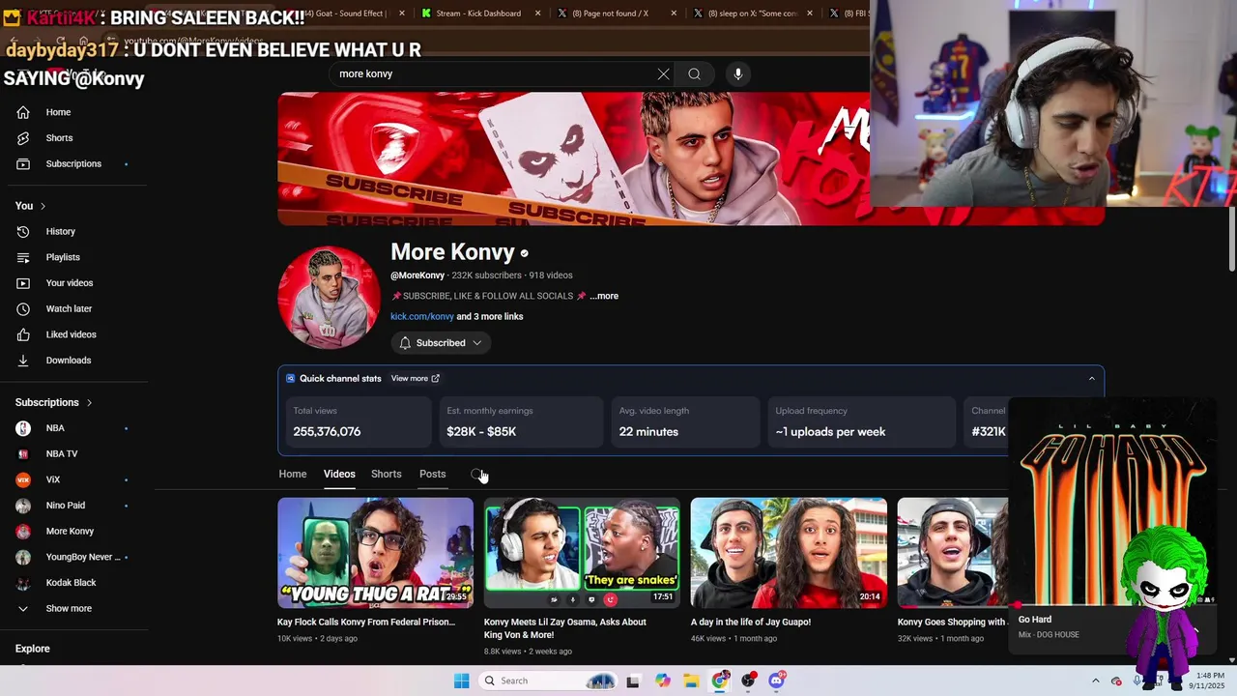Expand channel description with ...more
The image size is (1237, 696).
pyautogui.click(x=604, y=296)
